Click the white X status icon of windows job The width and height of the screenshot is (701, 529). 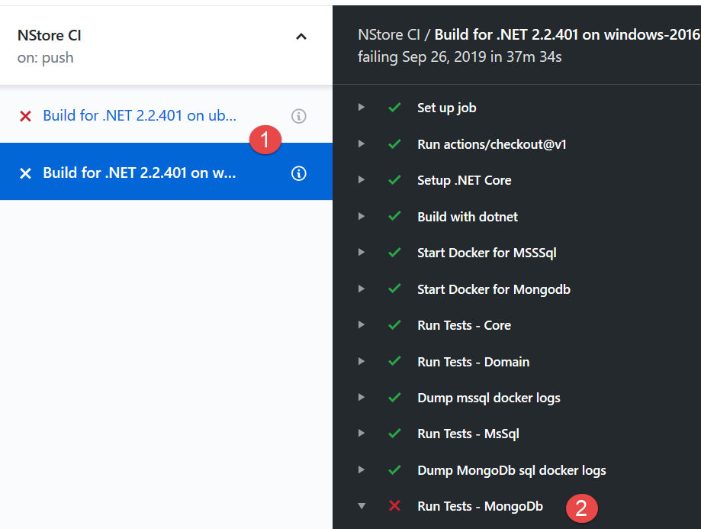tap(25, 173)
